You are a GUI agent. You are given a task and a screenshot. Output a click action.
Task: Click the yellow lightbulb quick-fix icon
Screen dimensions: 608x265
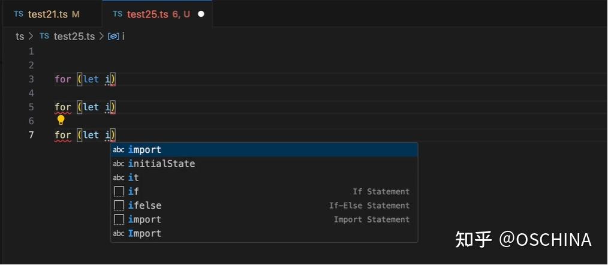pos(61,120)
